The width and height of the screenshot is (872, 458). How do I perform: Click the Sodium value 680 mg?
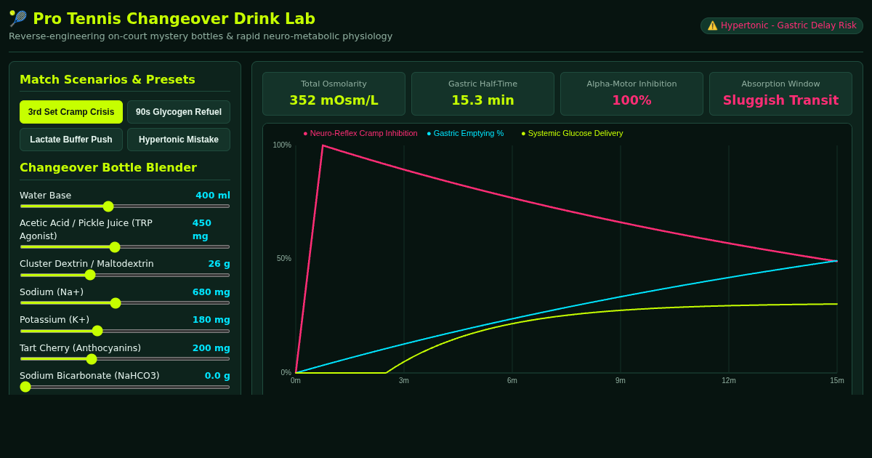point(211,292)
